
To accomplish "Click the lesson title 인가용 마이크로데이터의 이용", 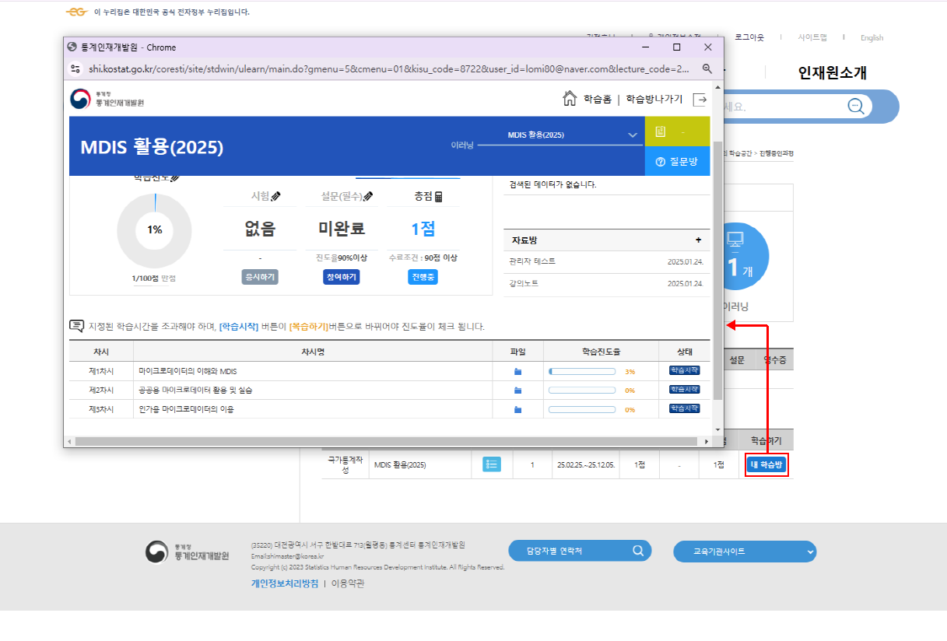I will click(186, 409).
